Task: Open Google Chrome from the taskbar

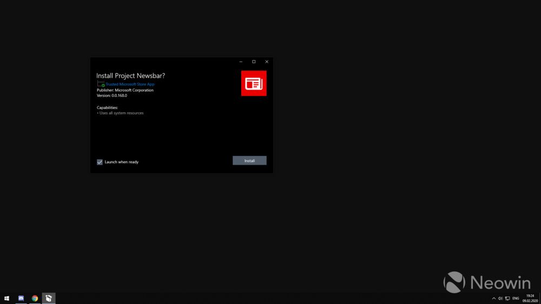Action: (x=35, y=298)
